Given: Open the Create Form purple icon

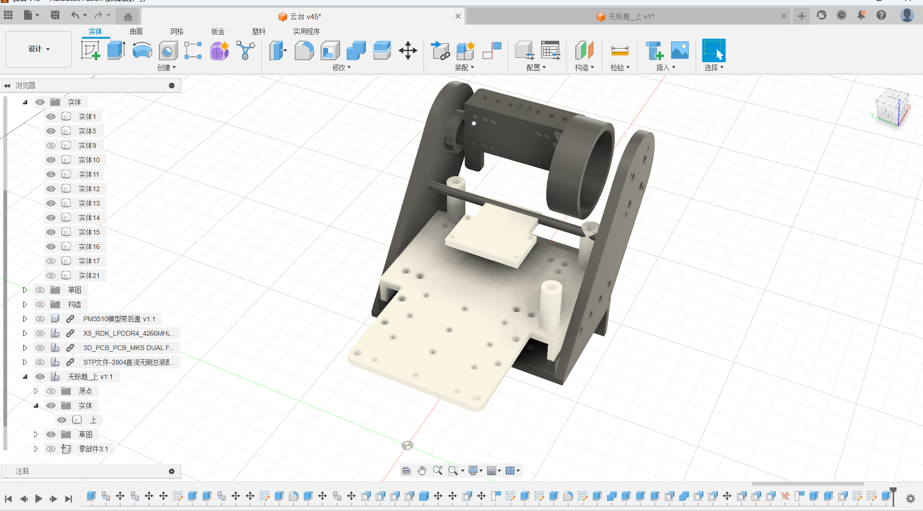Looking at the screenshot, I should point(220,50).
